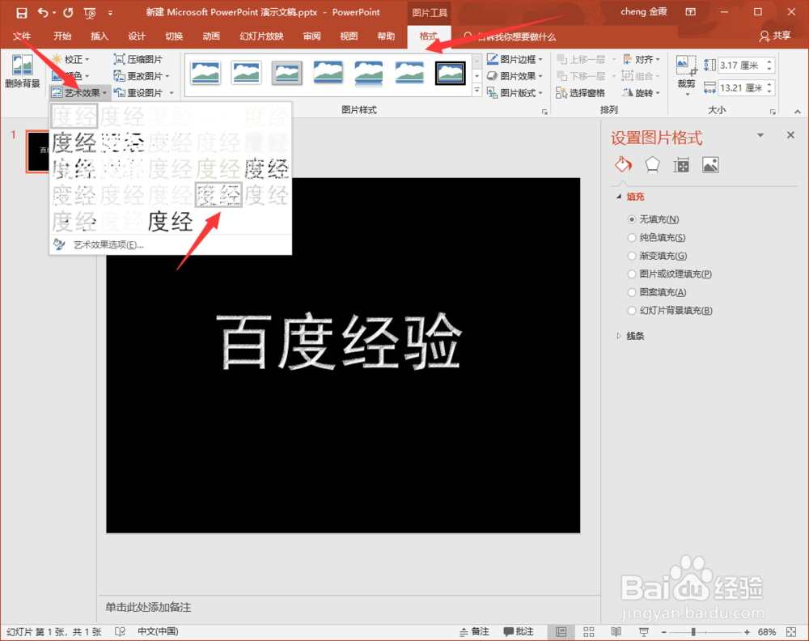Screen dimensions: 809x641
Task: Click Compress Pictures (压缩图片)
Action: coord(138,59)
